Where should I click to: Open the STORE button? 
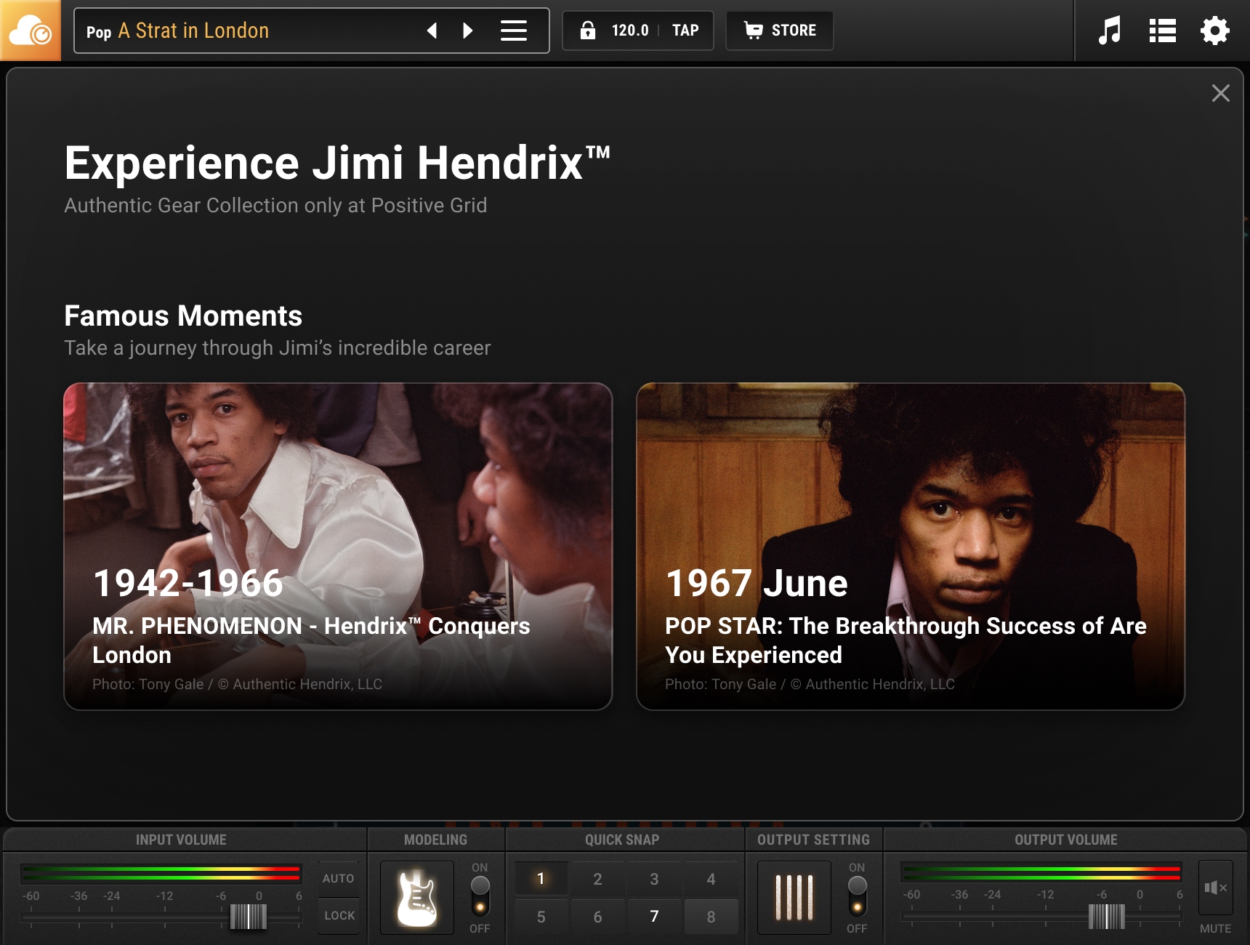tap(780, 31)
